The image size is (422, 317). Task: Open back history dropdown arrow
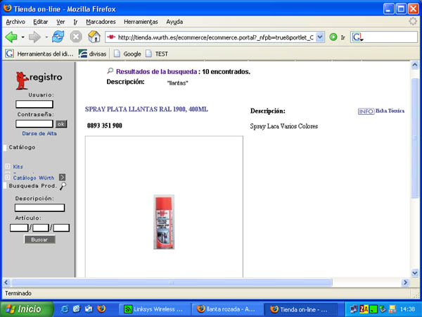click(x=23, y=37)
